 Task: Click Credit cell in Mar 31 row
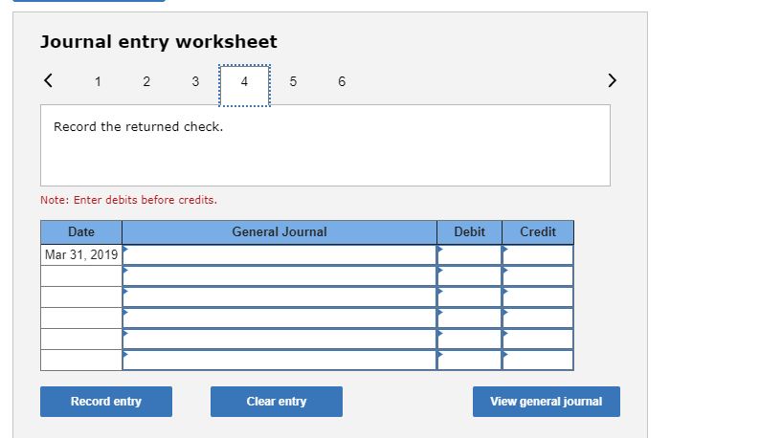tap(538, 254)
